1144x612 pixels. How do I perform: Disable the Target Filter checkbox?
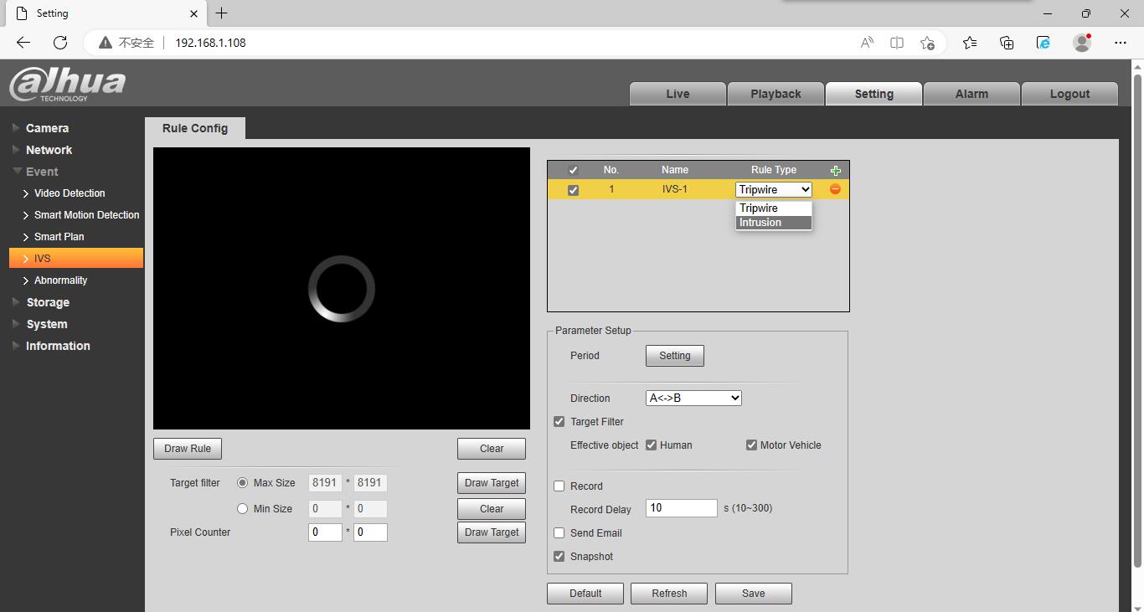pyautogui.click(x=559, y=422)
